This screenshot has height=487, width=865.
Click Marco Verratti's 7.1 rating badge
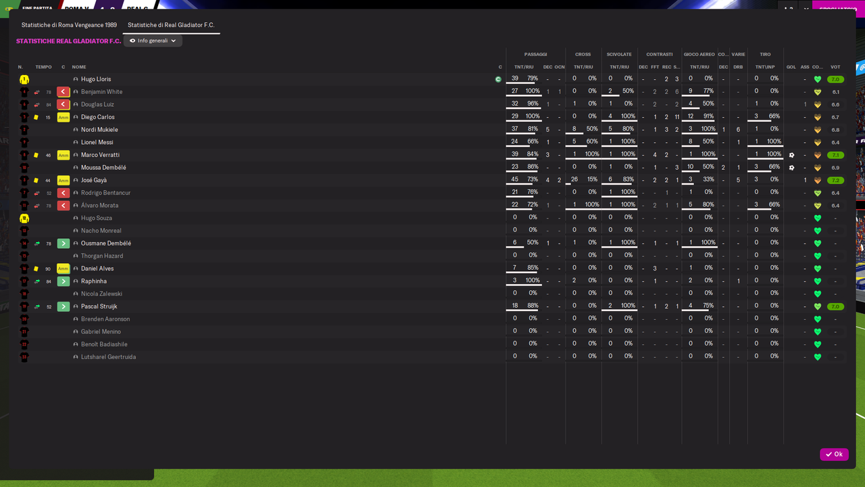[x=836, y=155]
